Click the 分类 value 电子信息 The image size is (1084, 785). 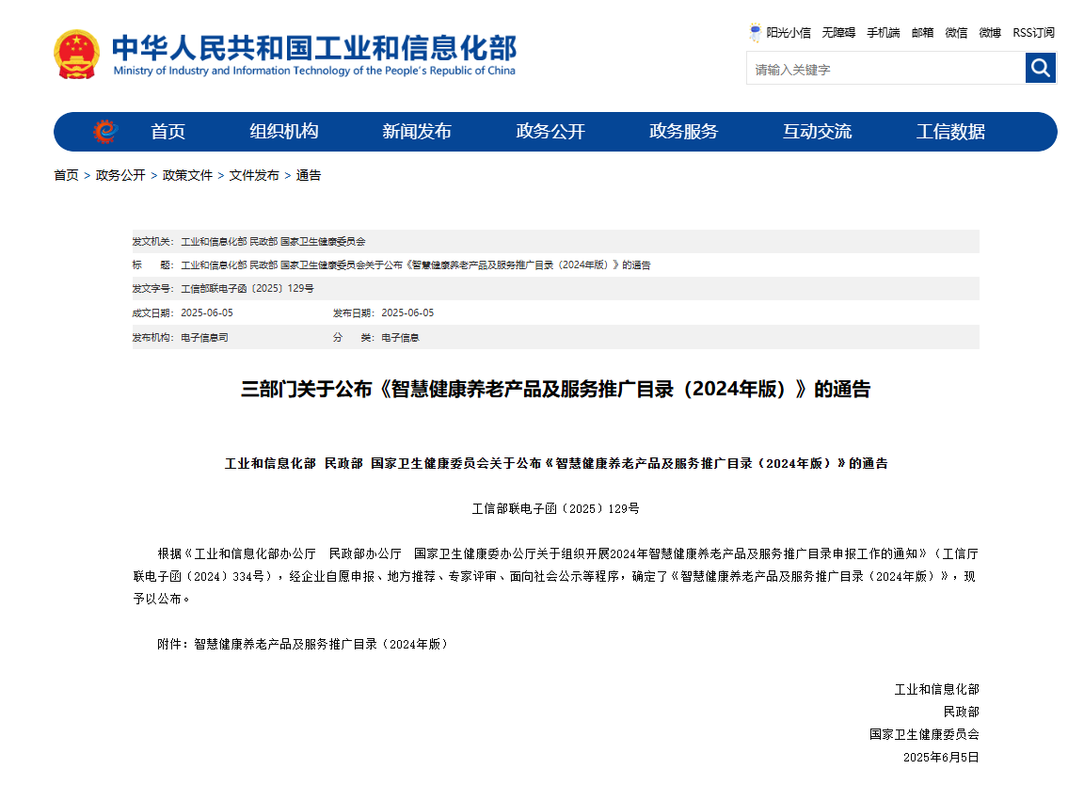[x=400, y=338]
